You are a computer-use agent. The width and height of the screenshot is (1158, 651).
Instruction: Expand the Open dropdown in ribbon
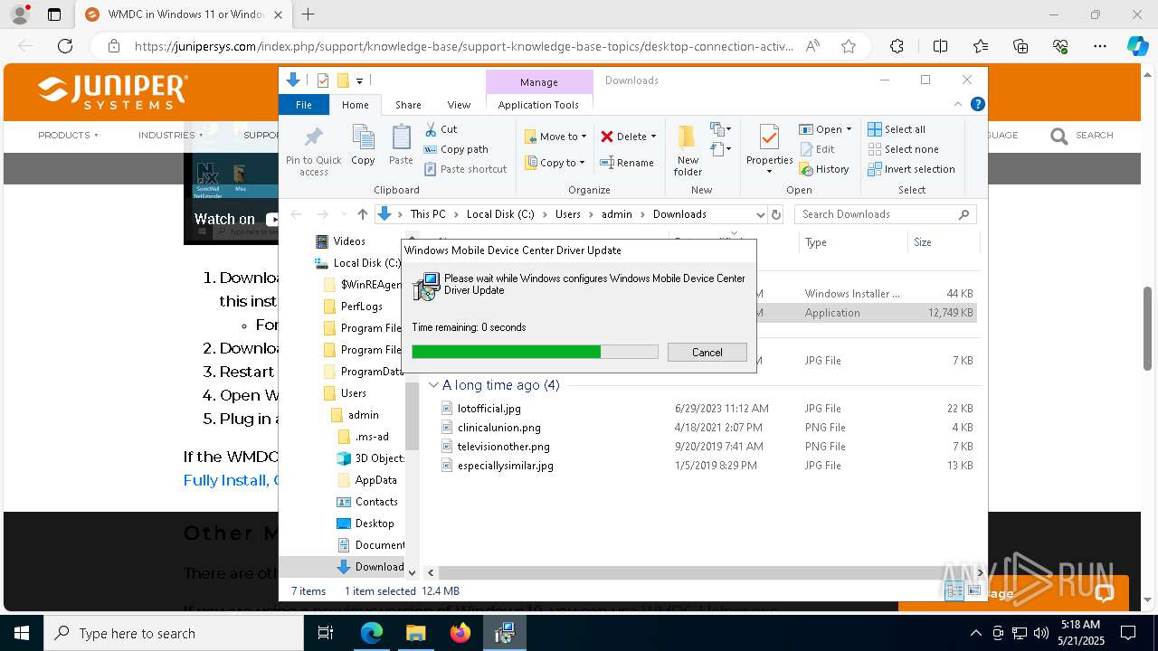pos(849,129)
